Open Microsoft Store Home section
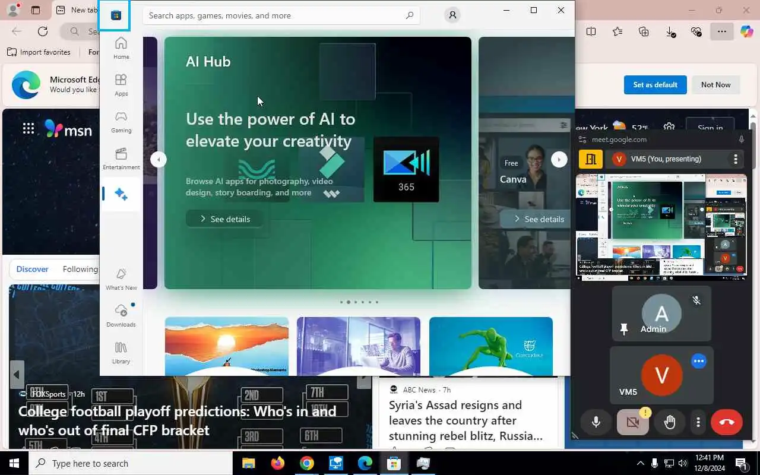This screenshot has width=760, height=475. 121,48
